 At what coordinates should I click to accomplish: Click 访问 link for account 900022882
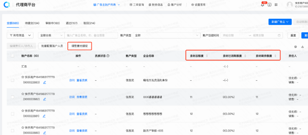coord(72,97)
